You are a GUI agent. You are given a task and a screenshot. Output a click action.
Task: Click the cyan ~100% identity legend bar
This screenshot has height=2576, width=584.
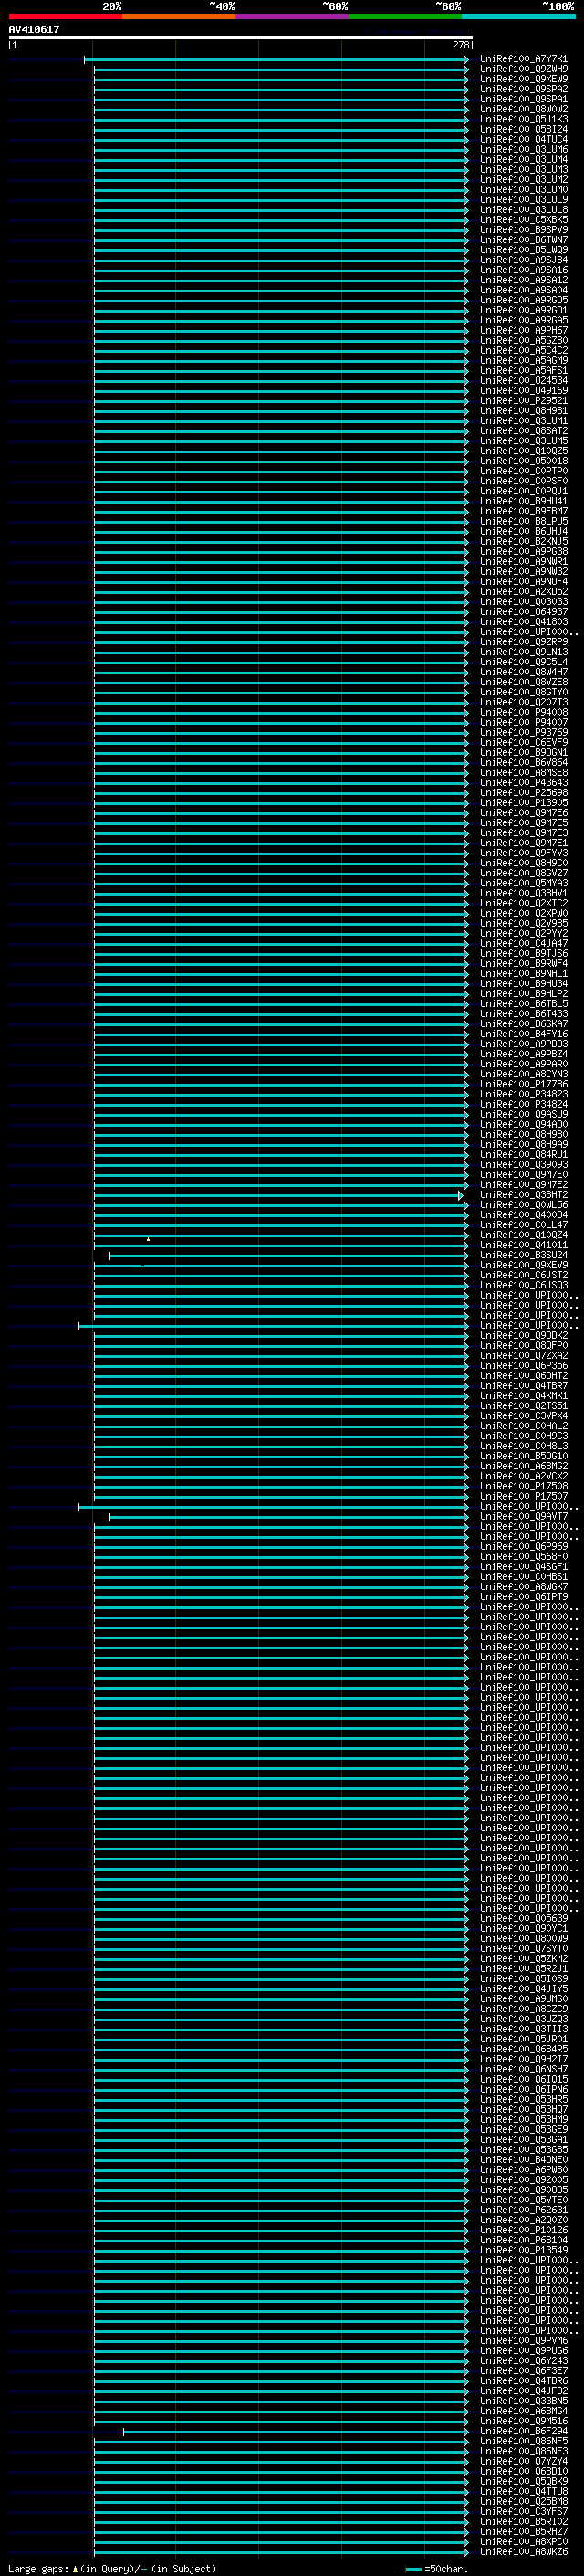(518, 17)
